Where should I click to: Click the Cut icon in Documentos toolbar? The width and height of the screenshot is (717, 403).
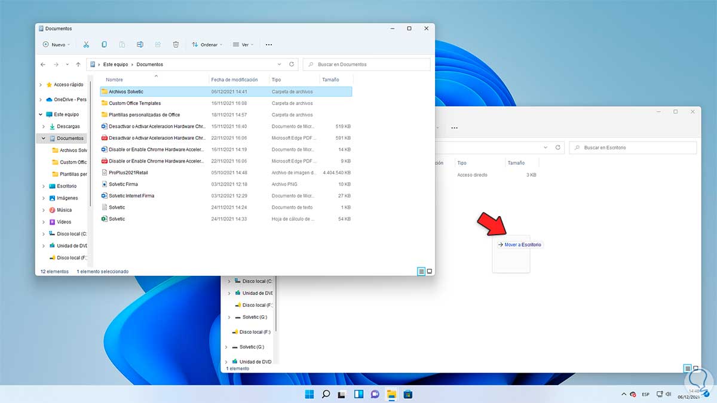click(86, 45)
